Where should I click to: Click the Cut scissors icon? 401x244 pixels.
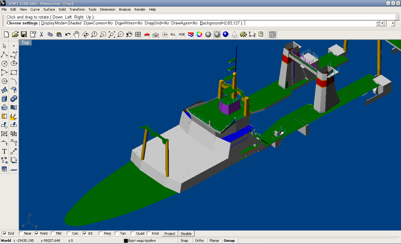tap(41, 34)
